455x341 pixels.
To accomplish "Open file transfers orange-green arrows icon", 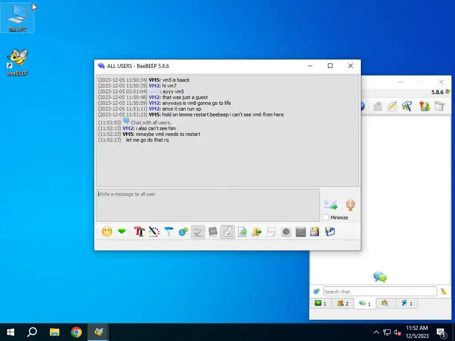I will pyautogui.click(x=424, y=106).
